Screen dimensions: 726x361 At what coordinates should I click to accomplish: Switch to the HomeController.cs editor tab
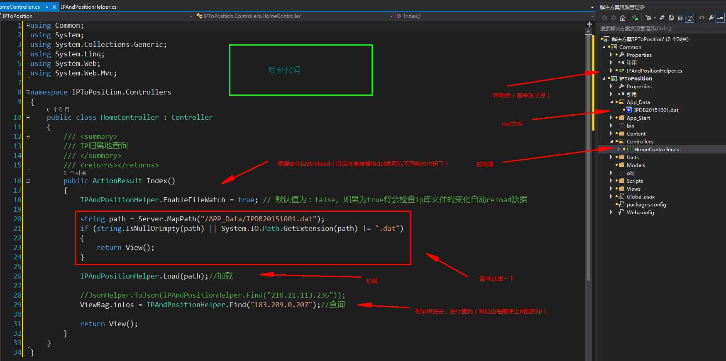[20, 7]
